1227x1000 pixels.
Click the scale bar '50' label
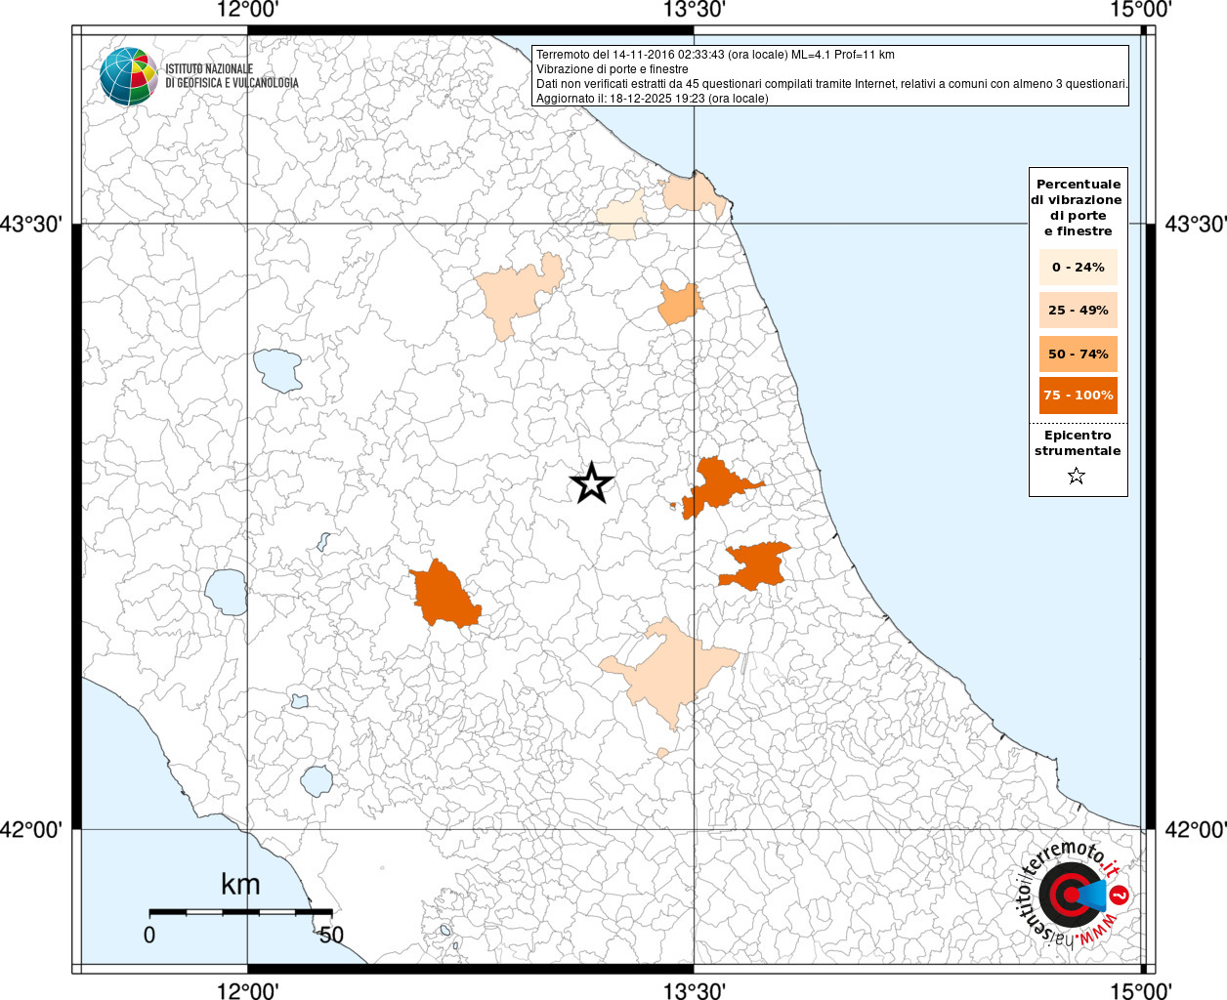click(x=331, y=935)
